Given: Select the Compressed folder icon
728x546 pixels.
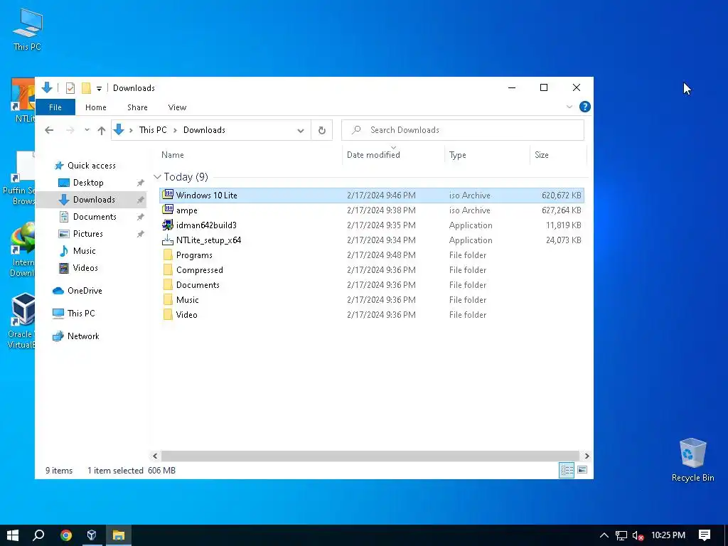Looking at the screenshot, I should 168,269.
